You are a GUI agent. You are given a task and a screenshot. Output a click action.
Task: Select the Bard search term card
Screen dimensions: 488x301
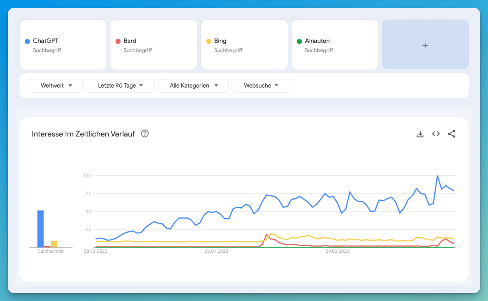pos(154,45)
